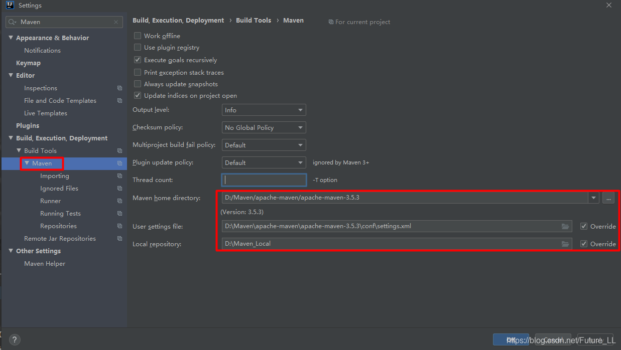Viewport: 621px width, 350px height.
Task: Click per-project icon beside Remote Jar Repositories
Action: pos(119,238)
